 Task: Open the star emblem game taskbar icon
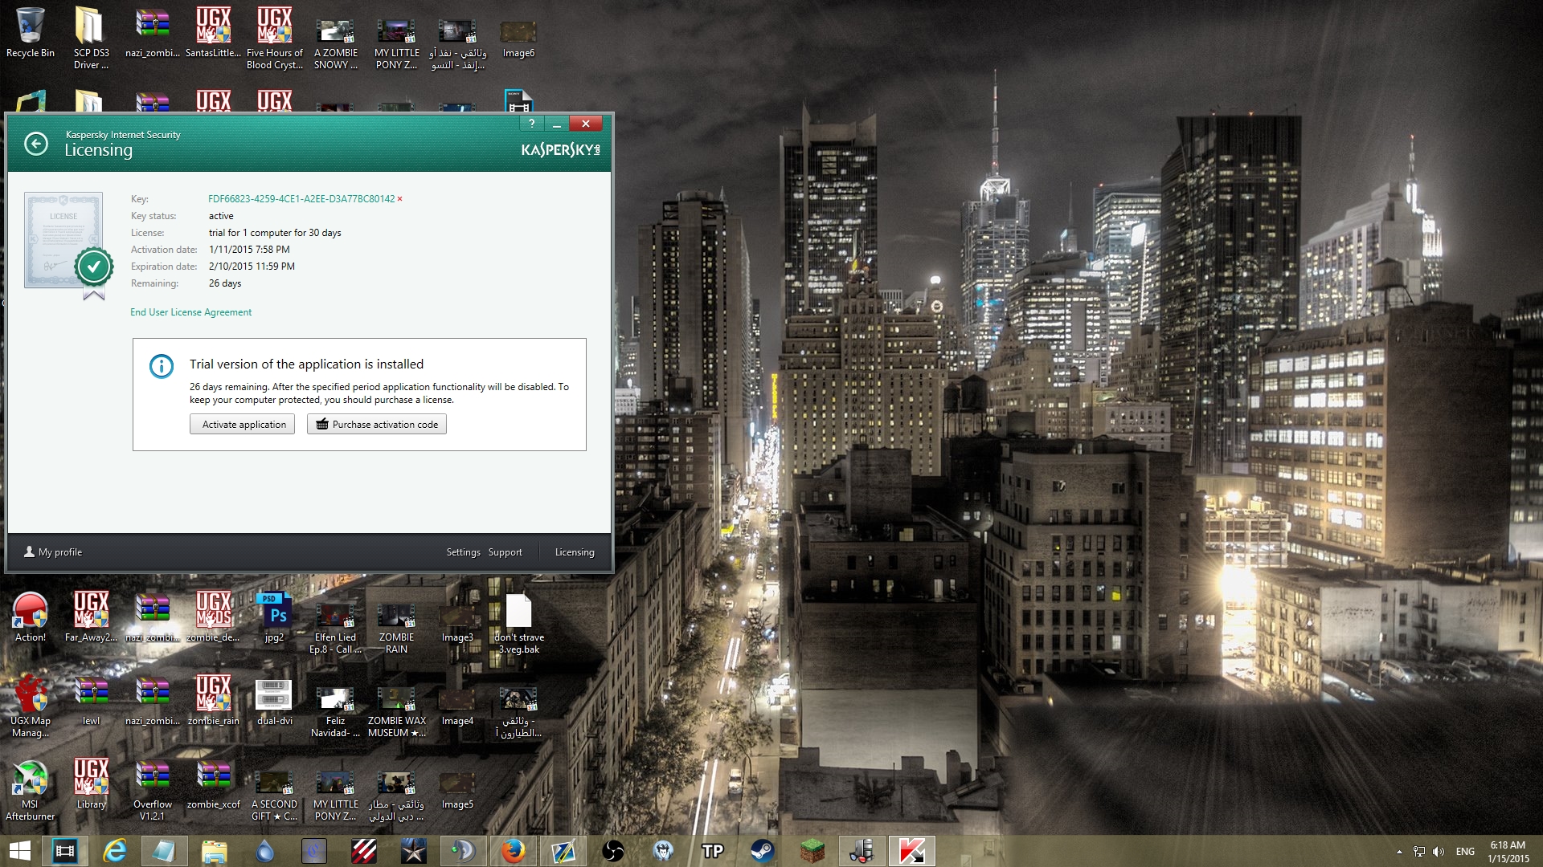pyautogui.click(x=413, y=851)
